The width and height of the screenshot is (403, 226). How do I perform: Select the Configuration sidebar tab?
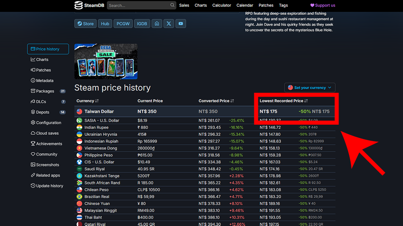coord(48,123)
